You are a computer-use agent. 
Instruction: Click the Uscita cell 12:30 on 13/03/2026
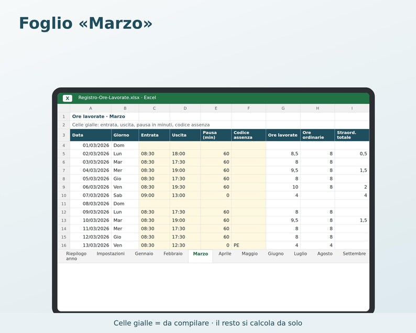click(x=185, y=245)
